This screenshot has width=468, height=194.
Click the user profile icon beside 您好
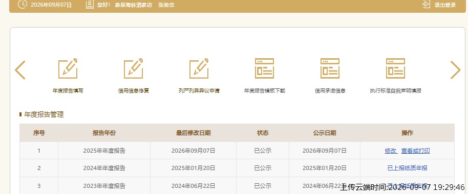tap(90, 5)
